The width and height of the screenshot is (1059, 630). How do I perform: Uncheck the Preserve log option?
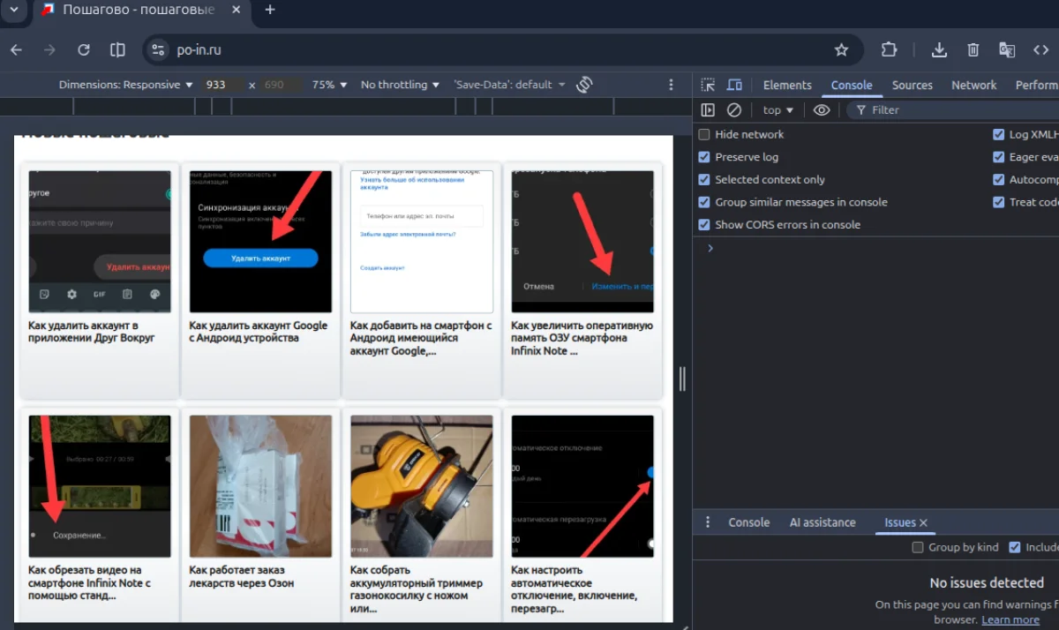tap(704, 157)
